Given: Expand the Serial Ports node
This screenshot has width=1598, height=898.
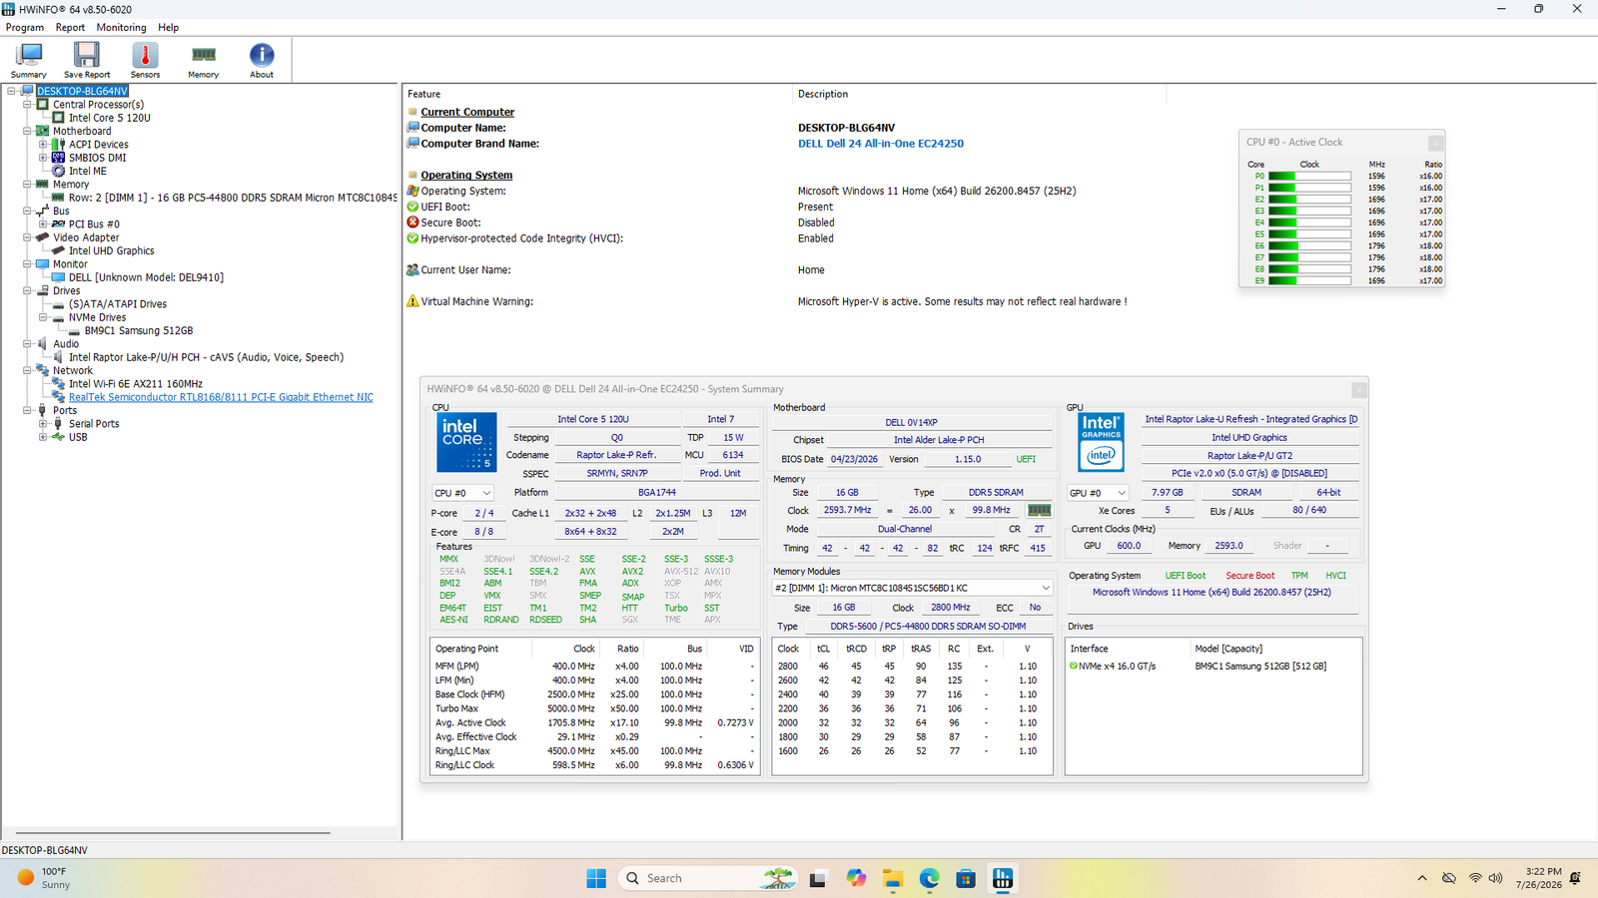Looking at the screenshot, I should [43, 423].
